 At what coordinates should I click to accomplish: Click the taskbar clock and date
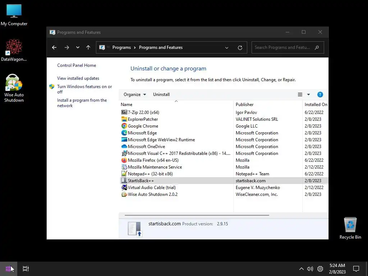[337, 269]
